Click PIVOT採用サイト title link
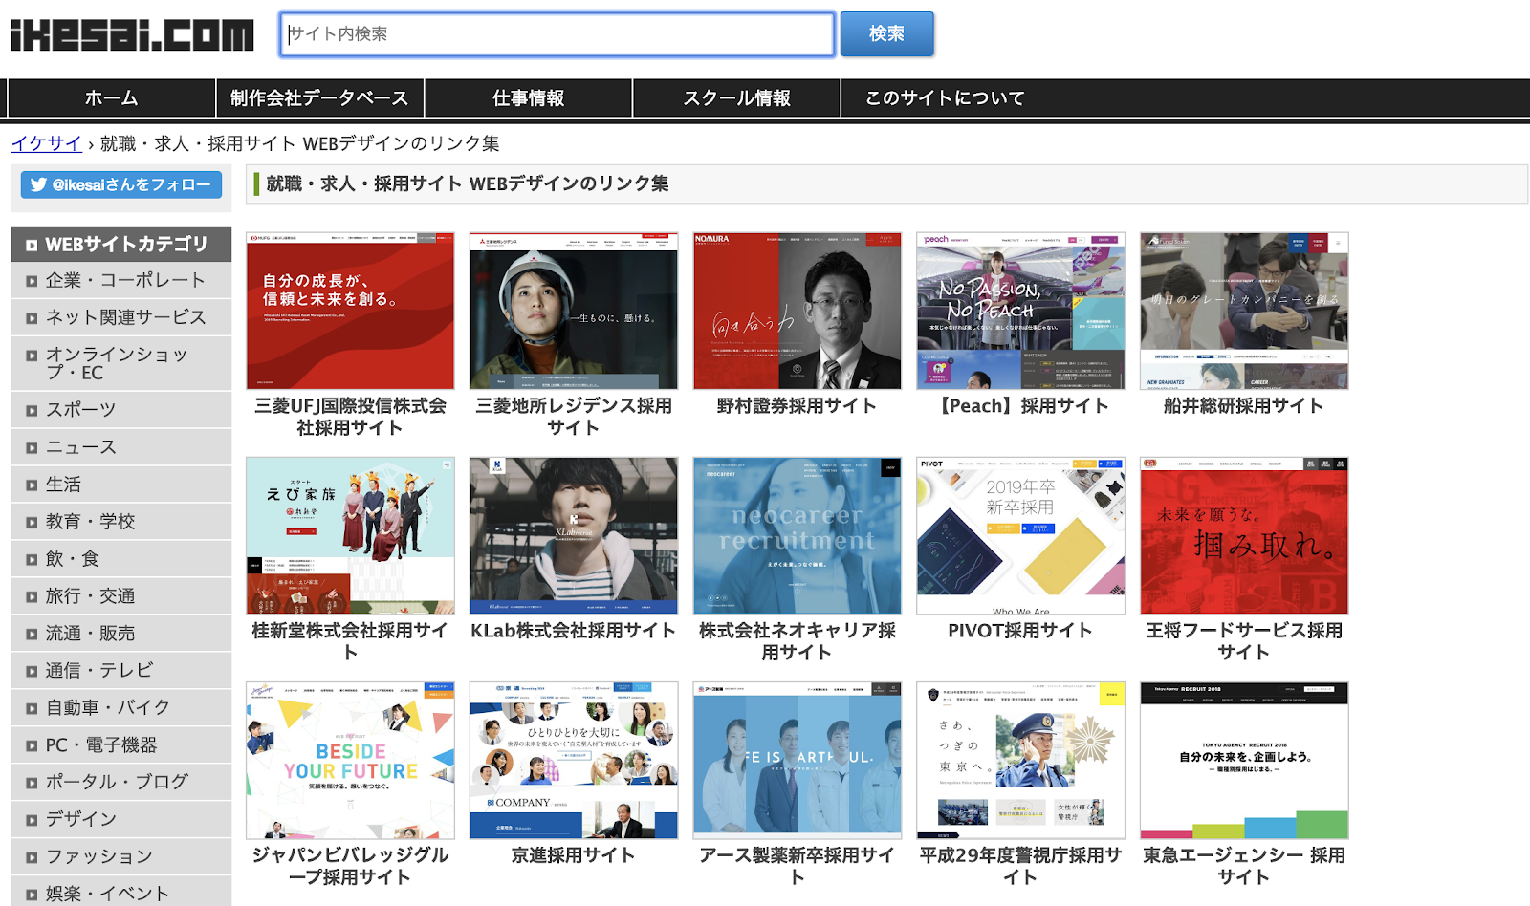Screen dimensions: 1530x906 click(x=1020, y=631)
